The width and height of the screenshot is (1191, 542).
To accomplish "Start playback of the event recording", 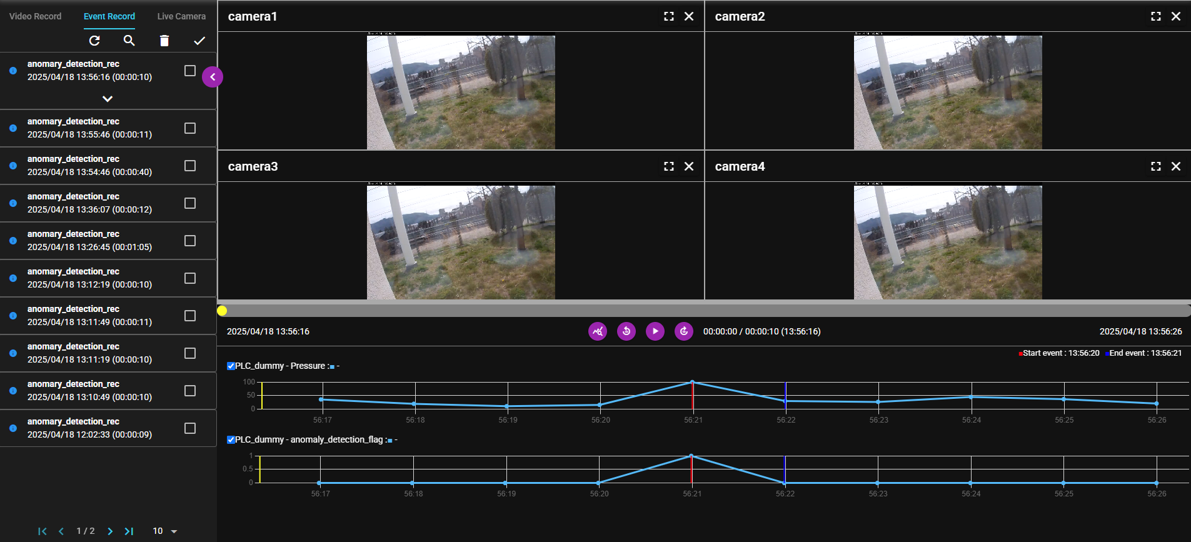I will [655, 331].
